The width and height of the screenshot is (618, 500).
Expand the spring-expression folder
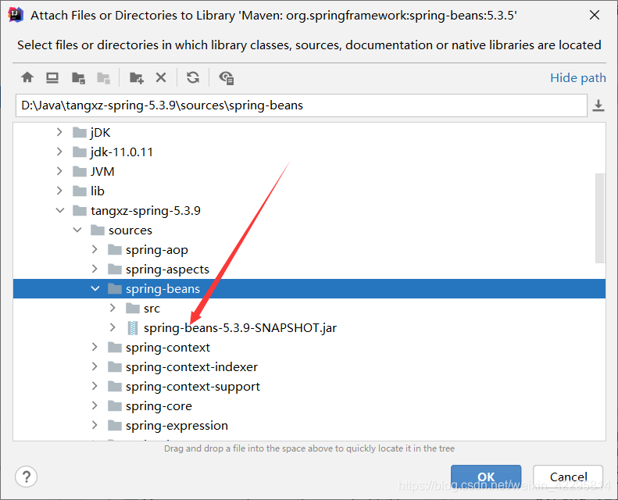[95, 425]
